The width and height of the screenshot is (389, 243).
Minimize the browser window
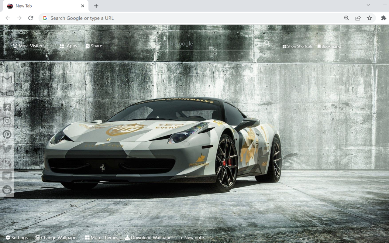tap(385, 5)
